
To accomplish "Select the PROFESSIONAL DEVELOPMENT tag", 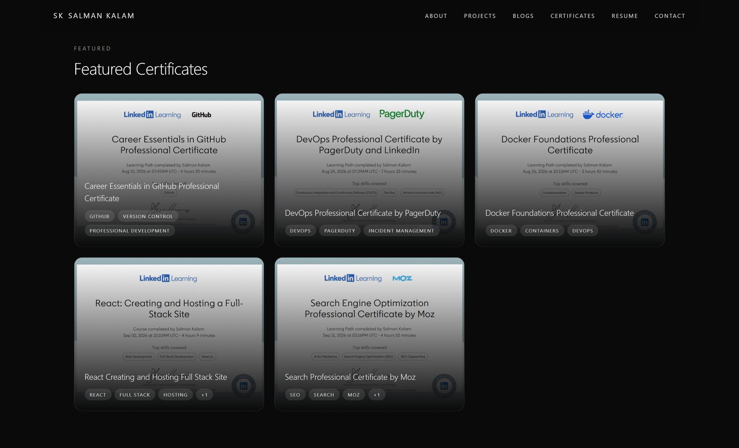I will tap(129, 231).
